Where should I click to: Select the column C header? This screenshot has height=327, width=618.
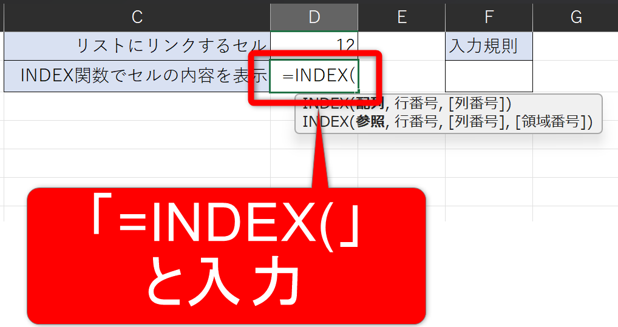pos(137,17)
